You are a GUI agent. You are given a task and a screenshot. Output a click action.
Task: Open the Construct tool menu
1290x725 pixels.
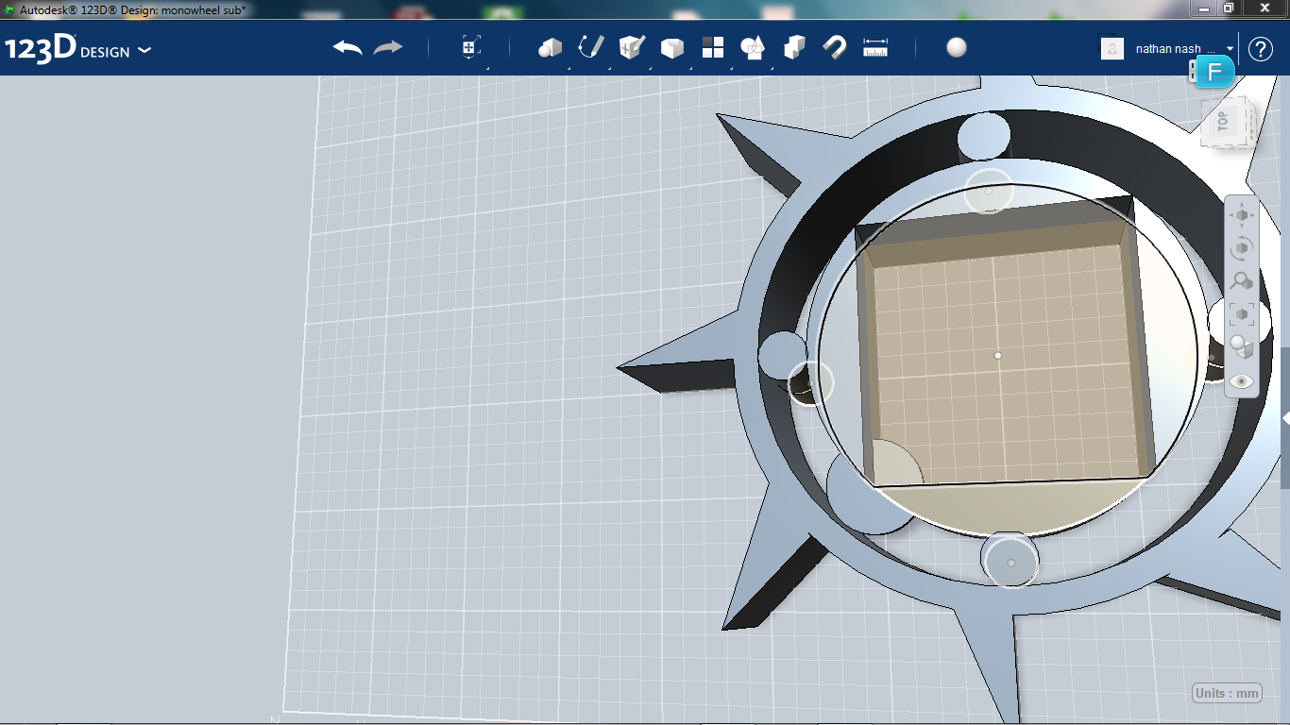pos(632,47)
